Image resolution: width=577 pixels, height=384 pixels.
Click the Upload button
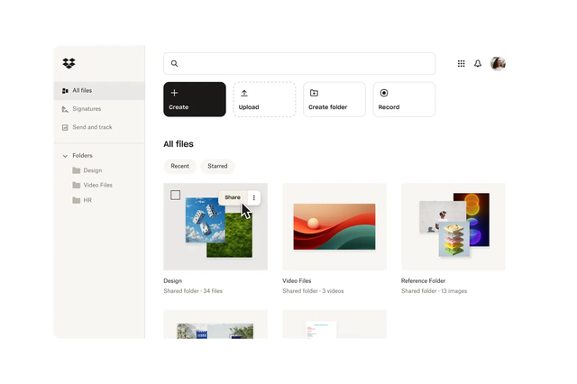[264, 99]
